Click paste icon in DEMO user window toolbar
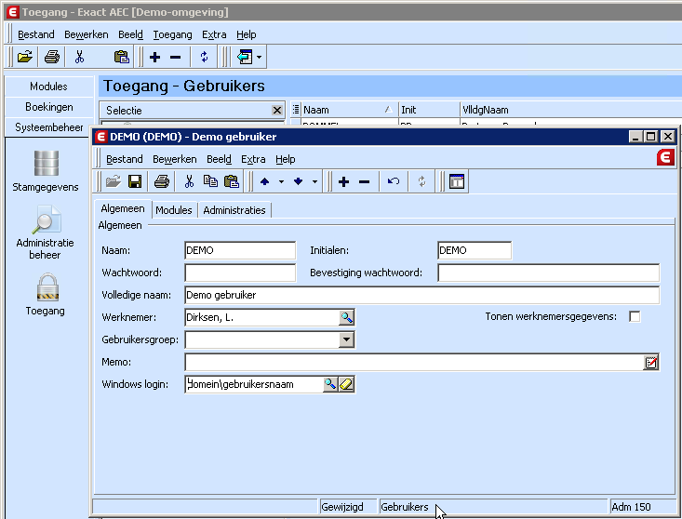 232,181
